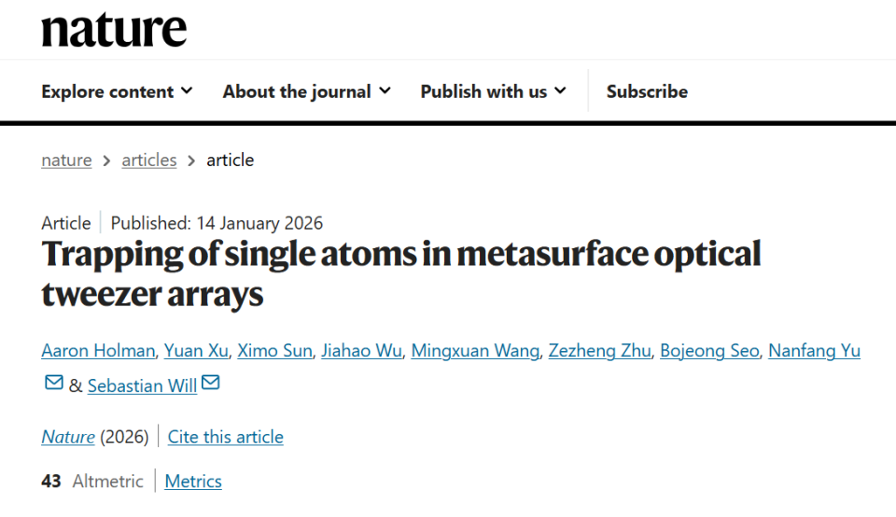This screenshot has height=517, width=896.
Task: Expand the Publish with us menu
Action: point(493,91)
